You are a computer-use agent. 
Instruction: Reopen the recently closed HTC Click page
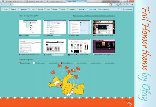pyautogui.click(x=39, y=63)
